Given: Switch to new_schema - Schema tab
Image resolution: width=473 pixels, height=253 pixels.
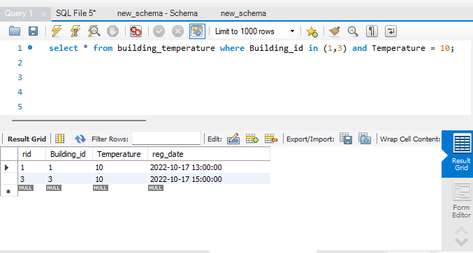Looking at the screenshot, I should point(157,13).
